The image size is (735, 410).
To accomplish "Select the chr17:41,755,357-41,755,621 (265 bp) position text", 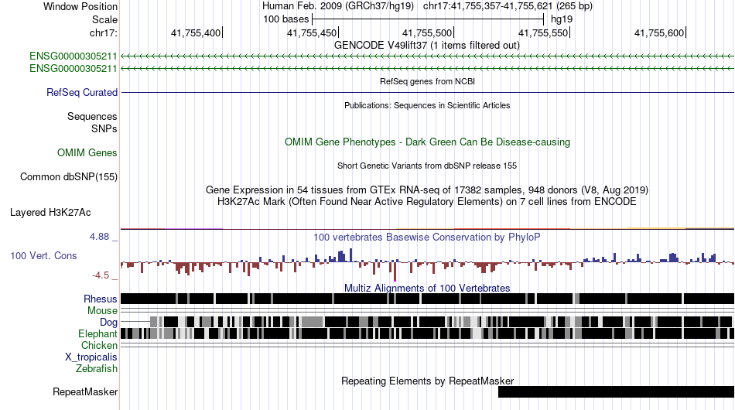I will pyautogui.click(x=508, y=6).
